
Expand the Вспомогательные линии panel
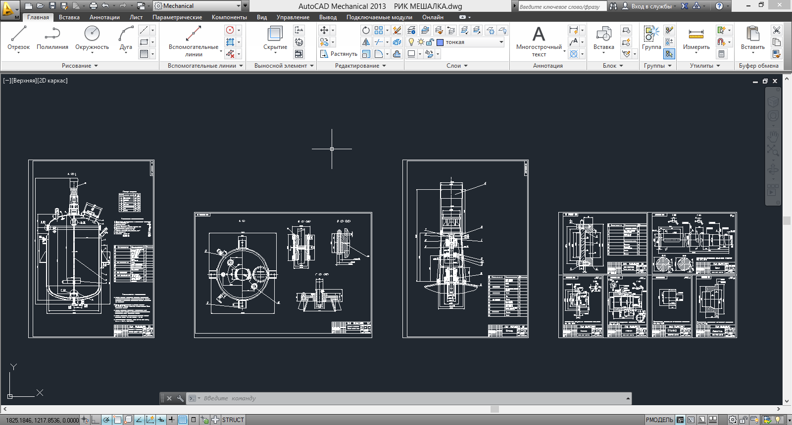[x=205, y=66]
